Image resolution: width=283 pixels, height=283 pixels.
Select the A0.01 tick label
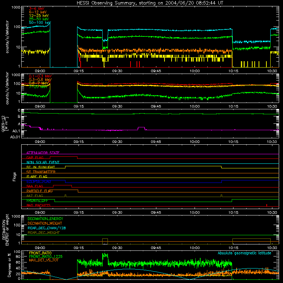[x=15, y=137]
